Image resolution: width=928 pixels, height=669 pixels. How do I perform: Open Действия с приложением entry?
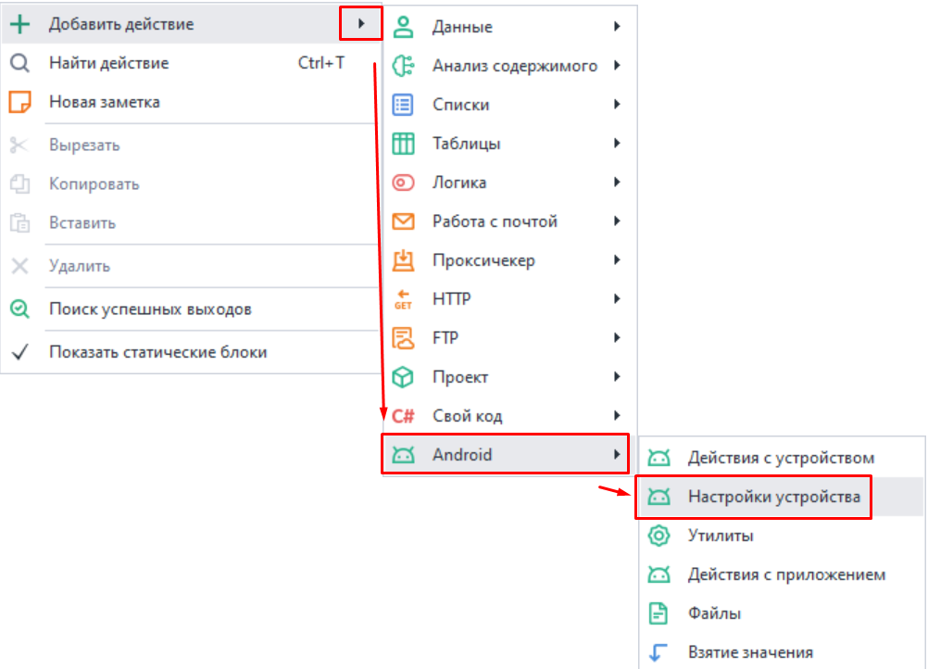786,574
